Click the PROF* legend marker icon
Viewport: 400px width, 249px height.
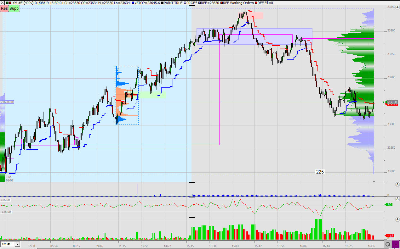click(x=186, y=3)
